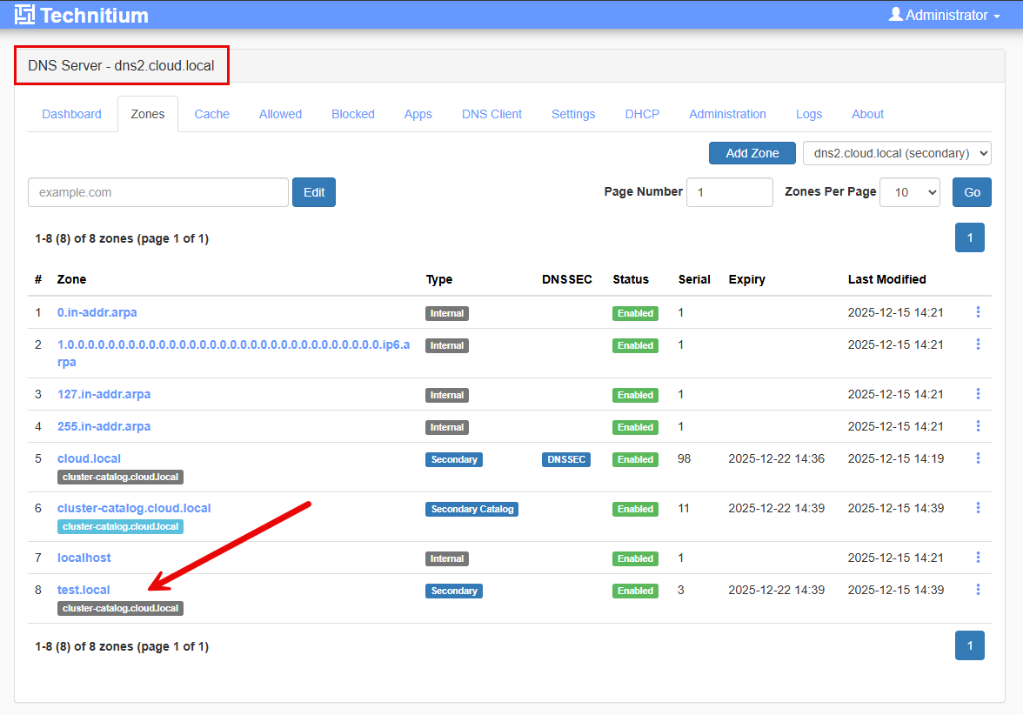1023x715 pixels.
Task: Open options menu for localhost zone
Action: [978, 558]
